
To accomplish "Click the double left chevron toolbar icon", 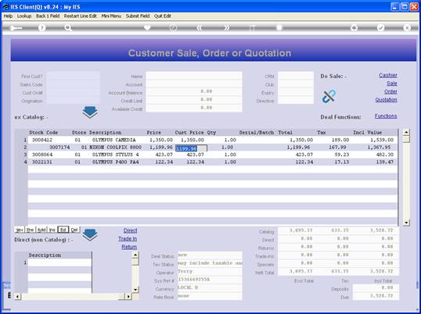I will pyautogui.click(x=200, y=27).
